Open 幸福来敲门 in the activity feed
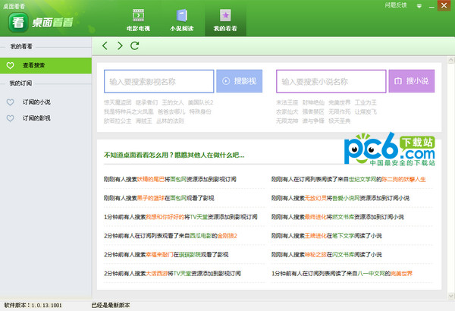 159,254
